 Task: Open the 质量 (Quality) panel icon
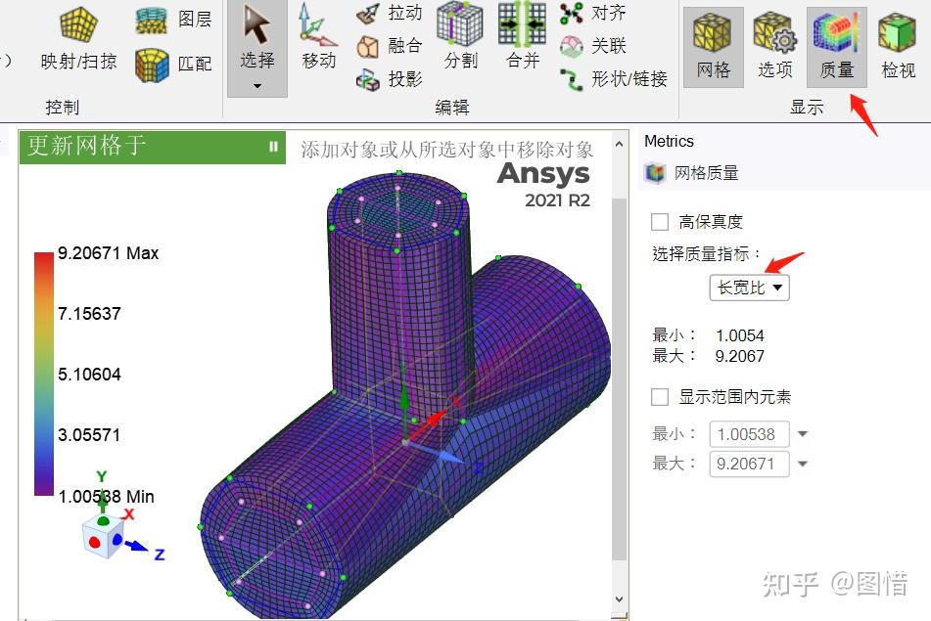(x=837, y=39)
